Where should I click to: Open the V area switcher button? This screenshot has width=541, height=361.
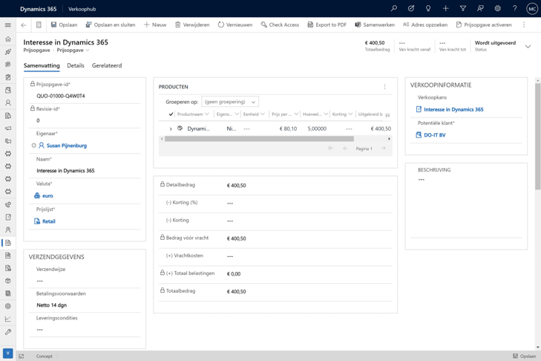click(x=7, y=353)
